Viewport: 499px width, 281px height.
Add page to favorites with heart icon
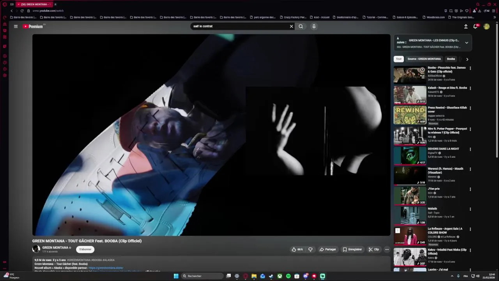click(x=467, y=11)
